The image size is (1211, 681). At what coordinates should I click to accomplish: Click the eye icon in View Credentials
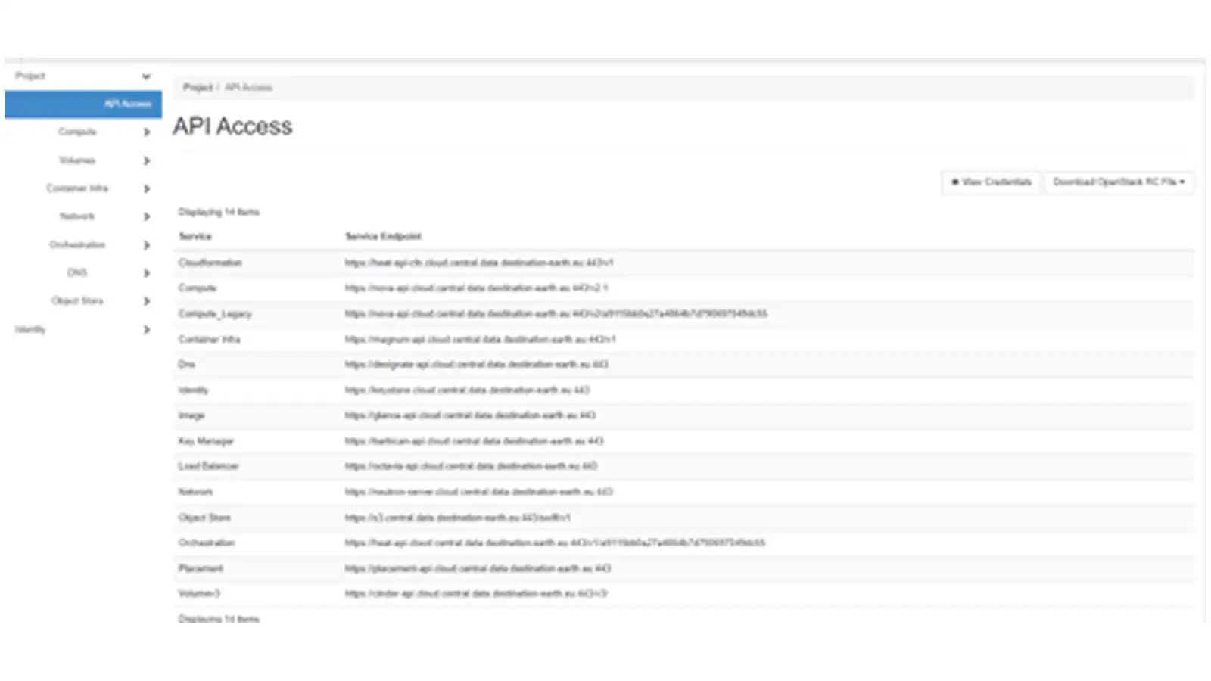[x=954, y=182]
